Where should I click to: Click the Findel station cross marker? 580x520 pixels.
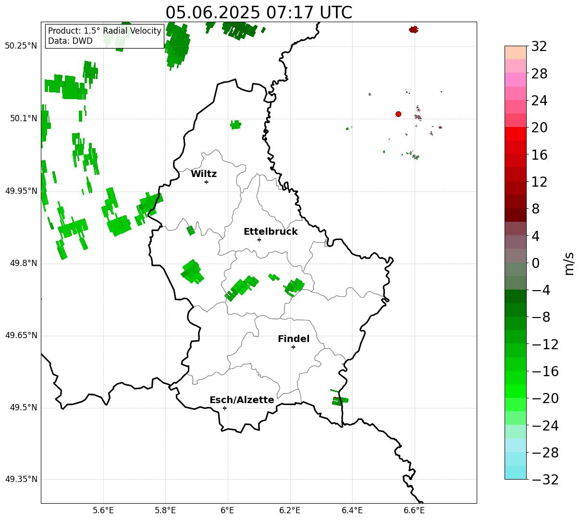(293, 347)
